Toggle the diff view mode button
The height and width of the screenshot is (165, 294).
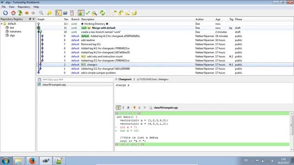[x=119, y=108]
